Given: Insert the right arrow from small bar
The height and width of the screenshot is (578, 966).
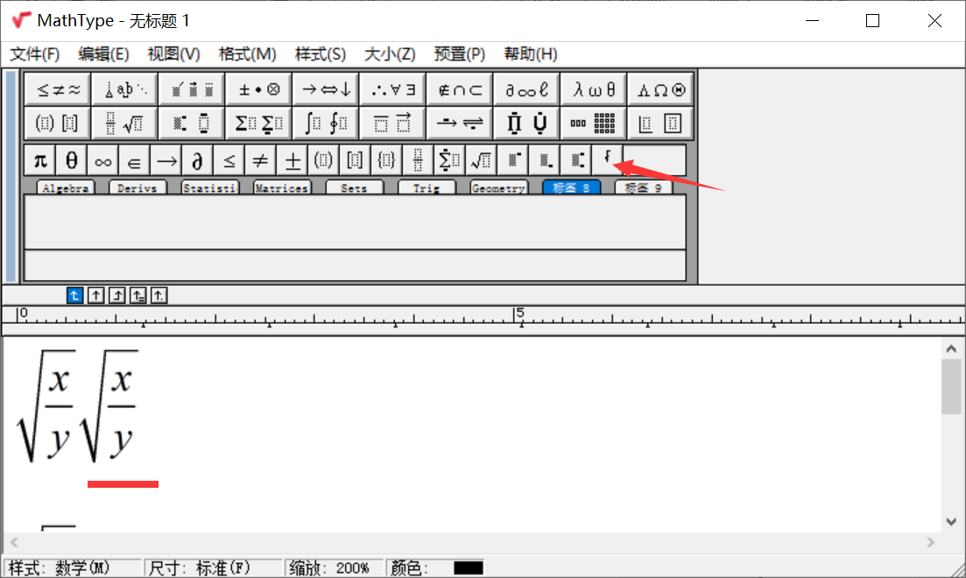Looking at the screenshot, I should [166, 161].
